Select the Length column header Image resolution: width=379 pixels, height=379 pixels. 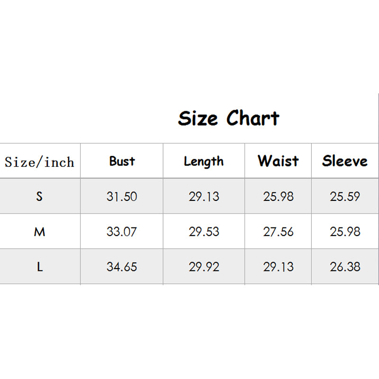point(204,162)
